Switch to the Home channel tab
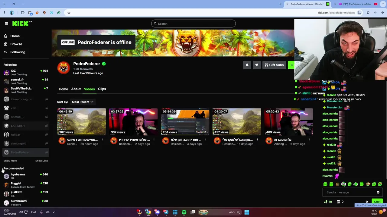The image size is (387, 217). [63, 89]
